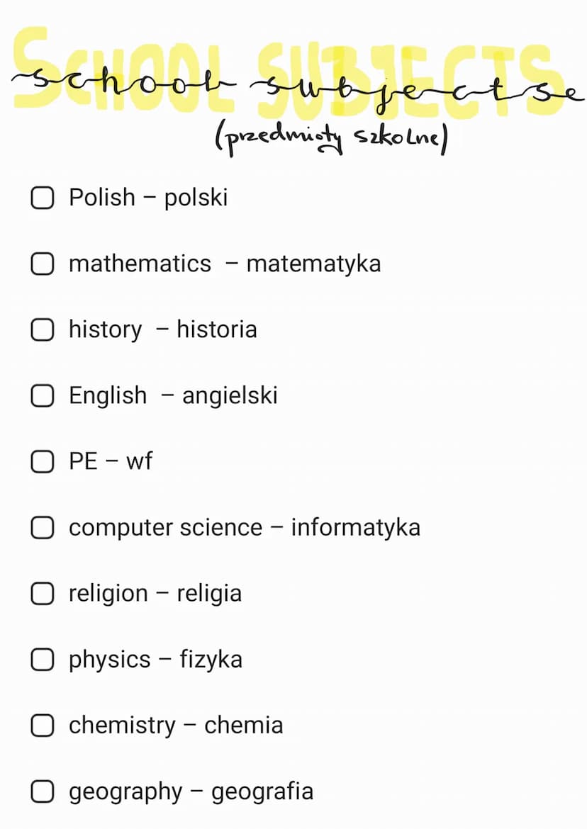Tick the geography – geografia checkbox
Screen dimensions: 587x829
[43, 791]
